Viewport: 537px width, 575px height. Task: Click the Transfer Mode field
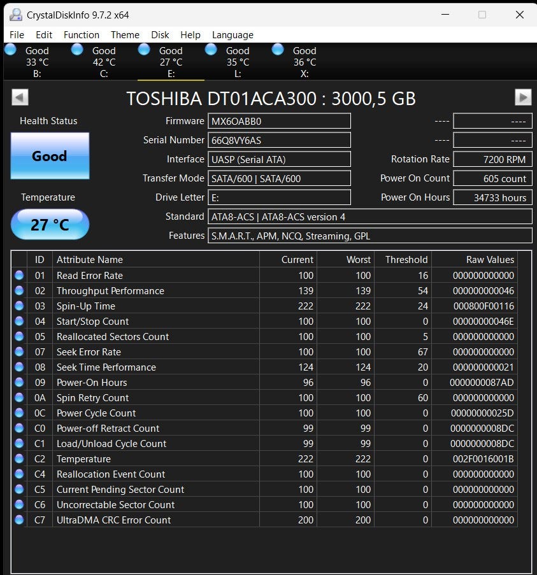[279, 178]
